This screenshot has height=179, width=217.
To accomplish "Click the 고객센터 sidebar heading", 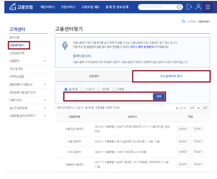I will point(17,29).
